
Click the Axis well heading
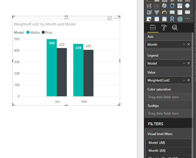click(x=150, y=37)
